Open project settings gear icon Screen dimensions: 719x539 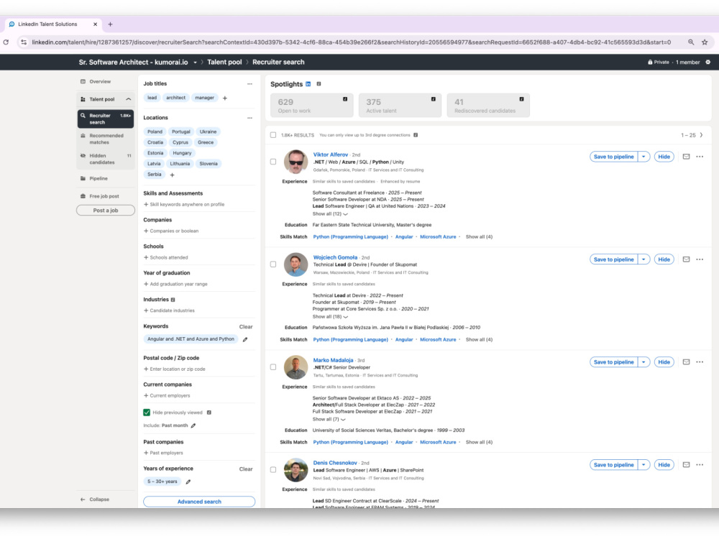(708, 62)
